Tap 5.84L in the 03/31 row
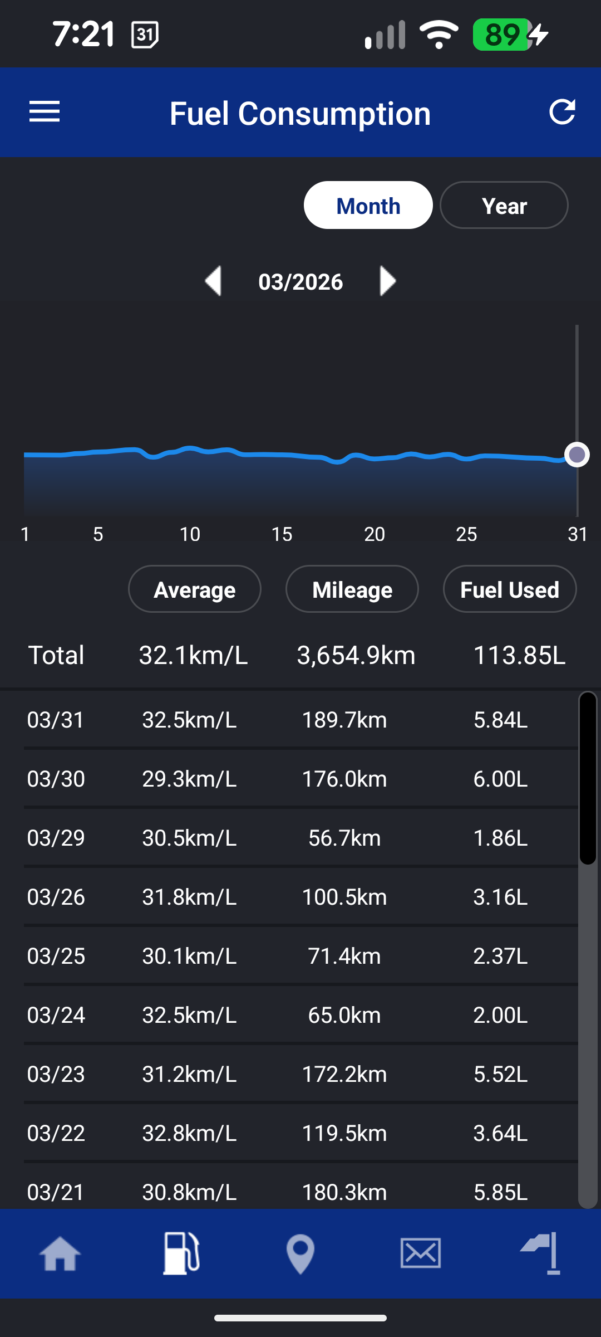Viewport: 601px width, 1337px height. [501, 720]
